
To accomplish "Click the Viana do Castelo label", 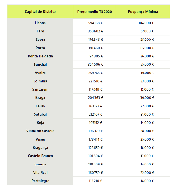I will 40,131.
